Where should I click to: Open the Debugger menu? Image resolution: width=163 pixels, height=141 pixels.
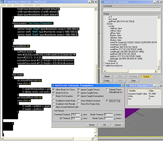(28, 5)
